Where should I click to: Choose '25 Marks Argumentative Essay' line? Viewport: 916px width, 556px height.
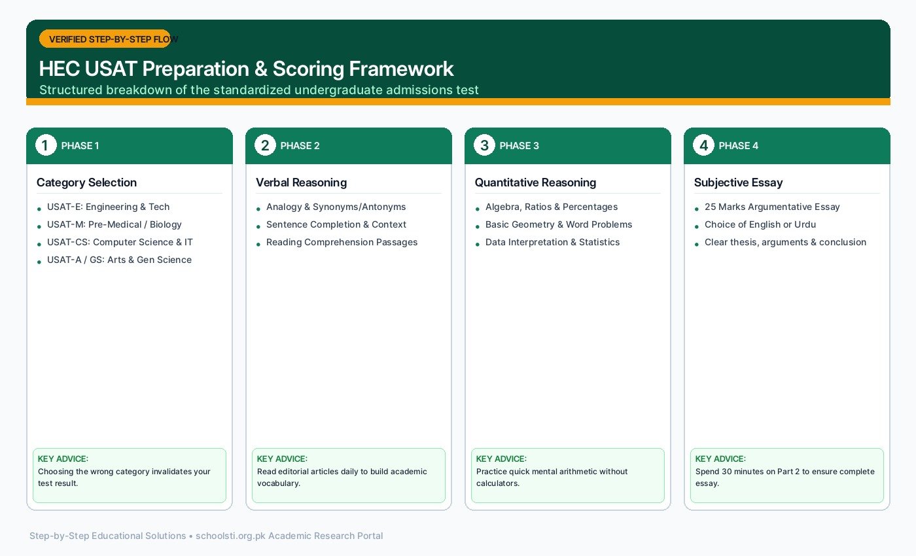coord(772,207)
